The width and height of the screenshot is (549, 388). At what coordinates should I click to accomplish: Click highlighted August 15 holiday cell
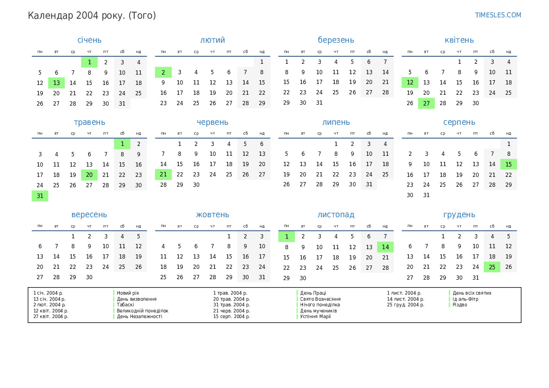tap(509, 164)
